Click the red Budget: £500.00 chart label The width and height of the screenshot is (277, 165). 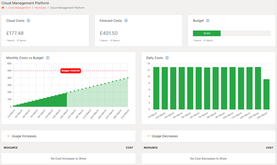pyautogui.click(x=70, y=71)
